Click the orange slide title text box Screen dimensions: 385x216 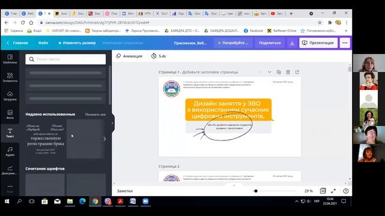click(x=229, y=110)
